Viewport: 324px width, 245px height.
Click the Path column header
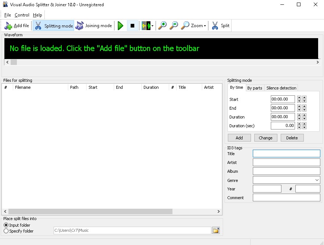pos(77,87)
